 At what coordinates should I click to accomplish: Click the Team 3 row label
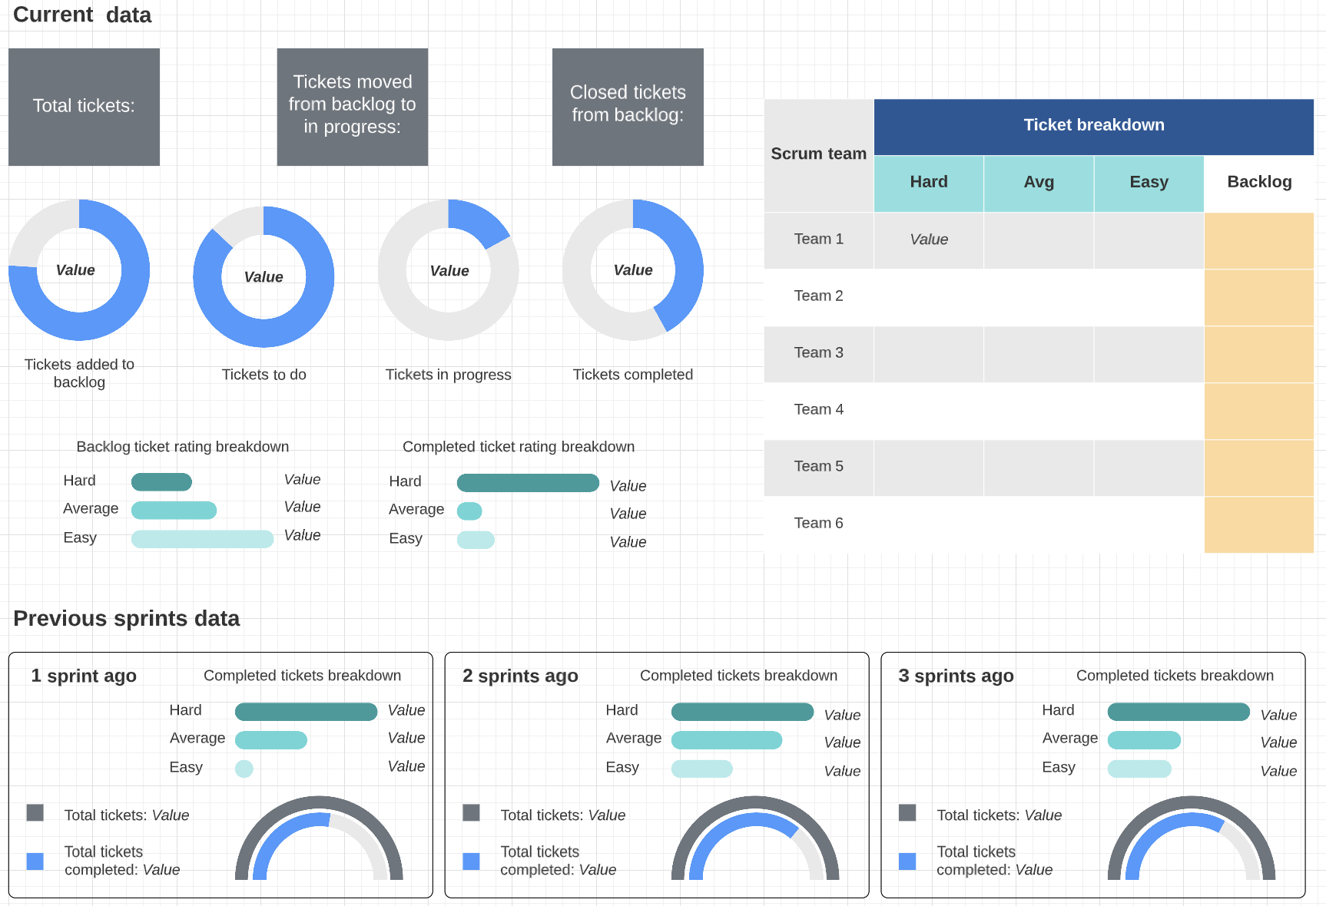pos(819,353)
